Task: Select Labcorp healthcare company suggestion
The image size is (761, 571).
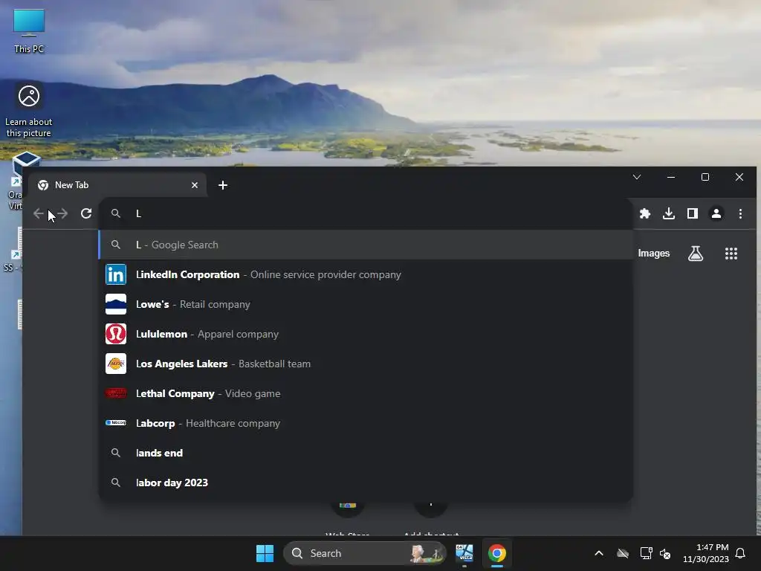Action: [x=366, y=423]
